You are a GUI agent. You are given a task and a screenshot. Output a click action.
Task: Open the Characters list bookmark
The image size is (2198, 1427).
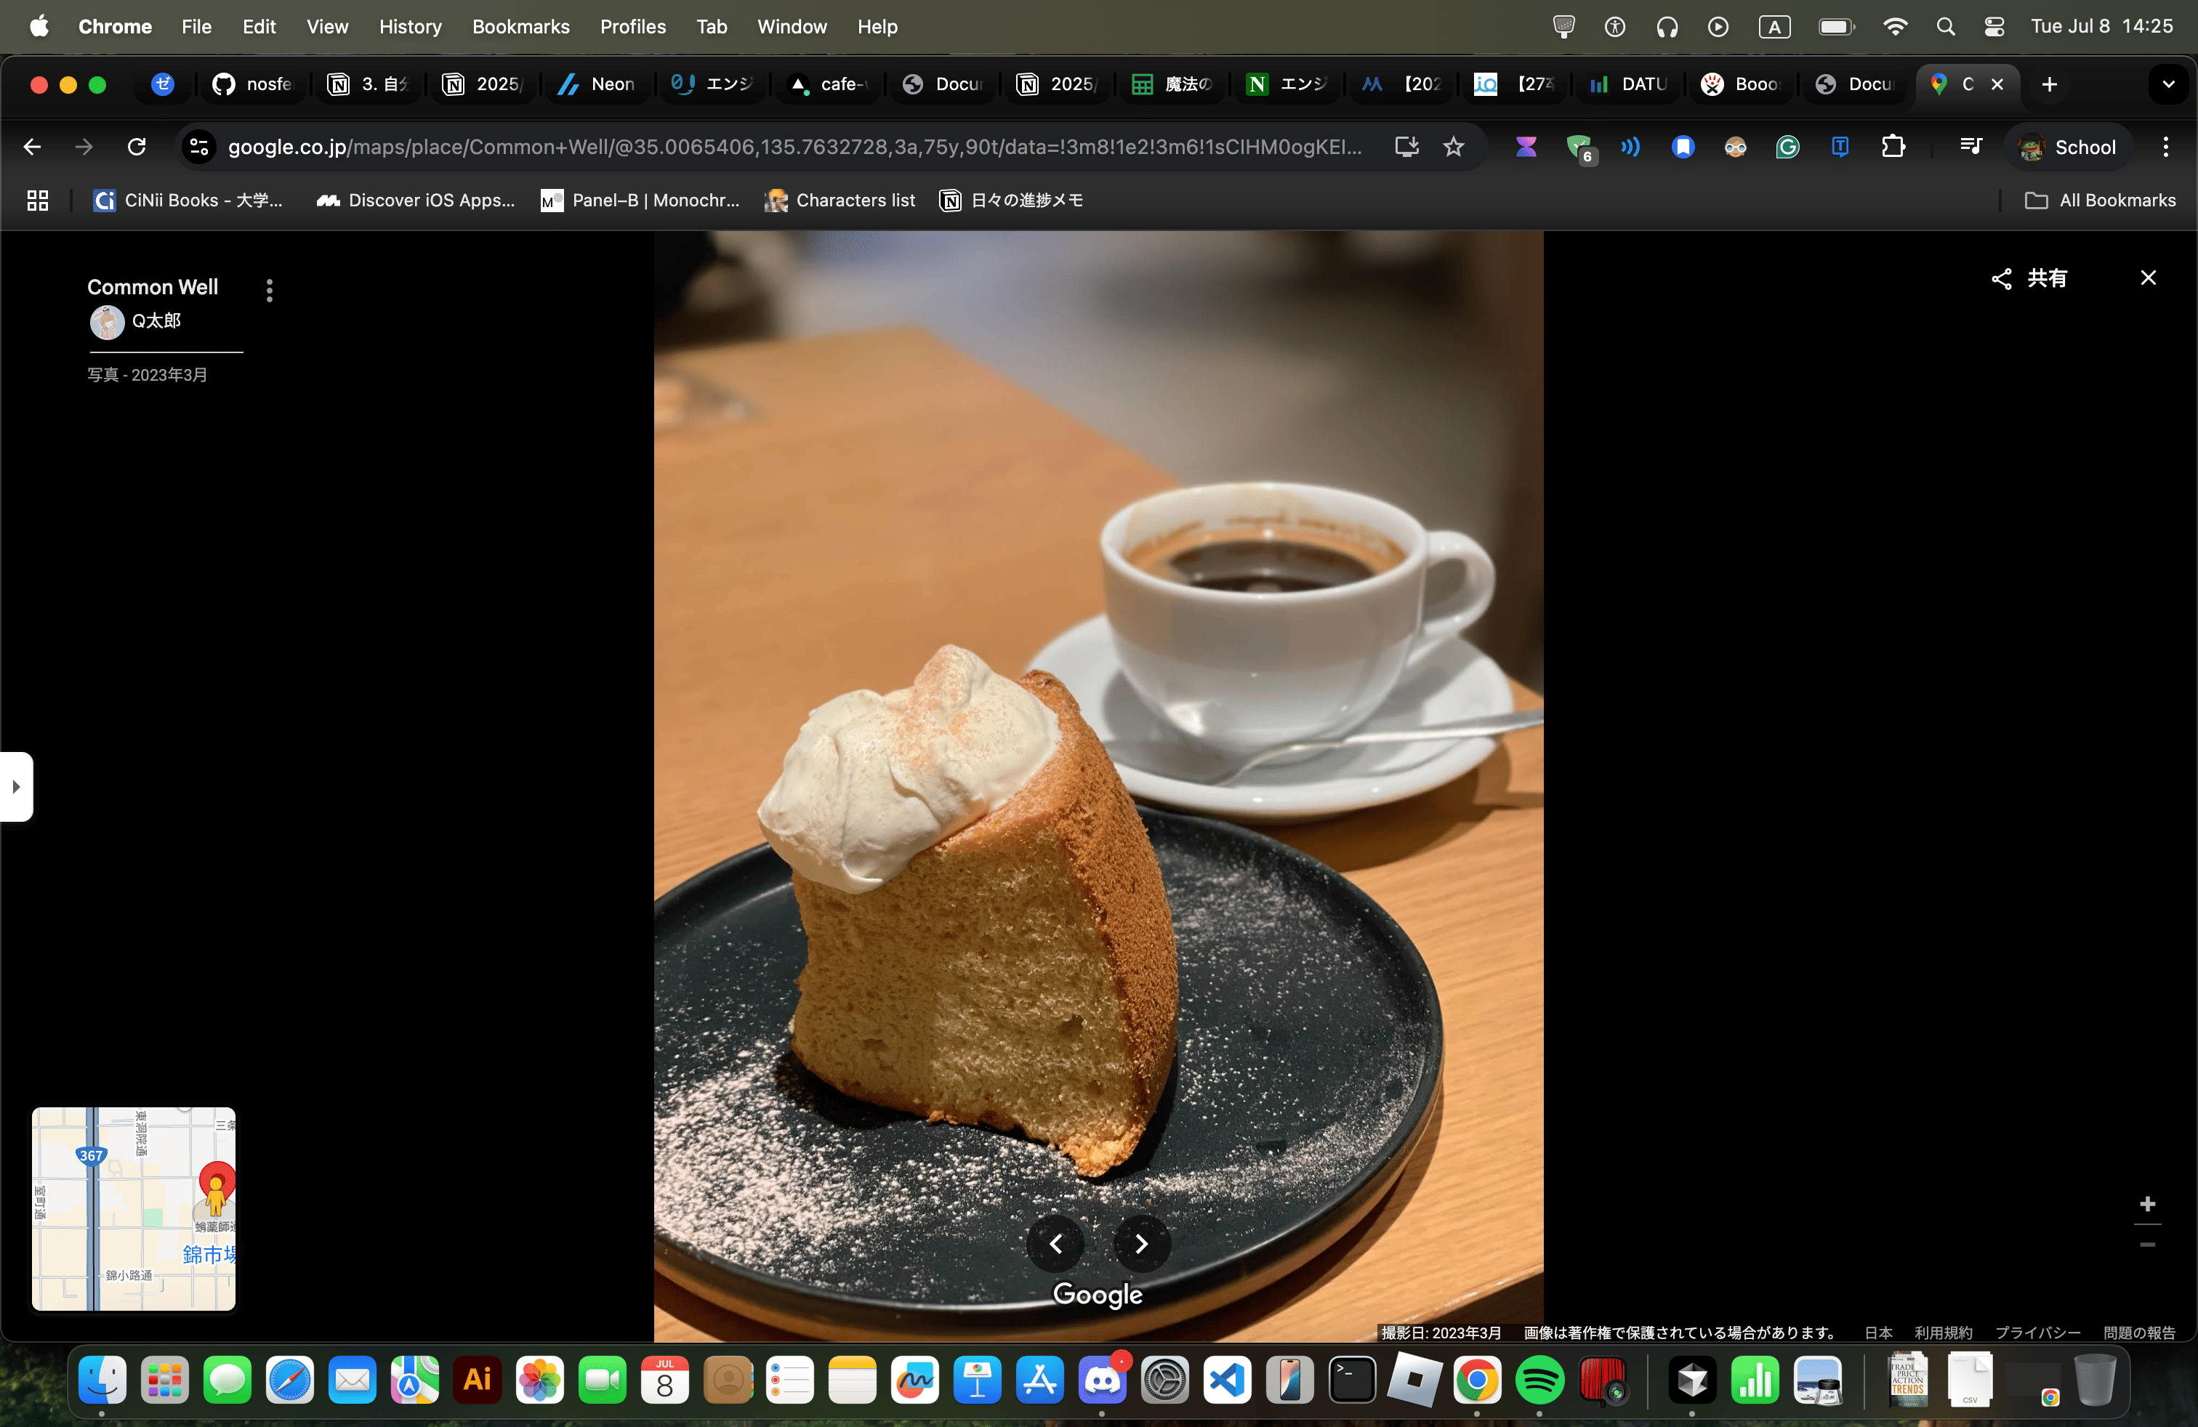tap(840, 201)
